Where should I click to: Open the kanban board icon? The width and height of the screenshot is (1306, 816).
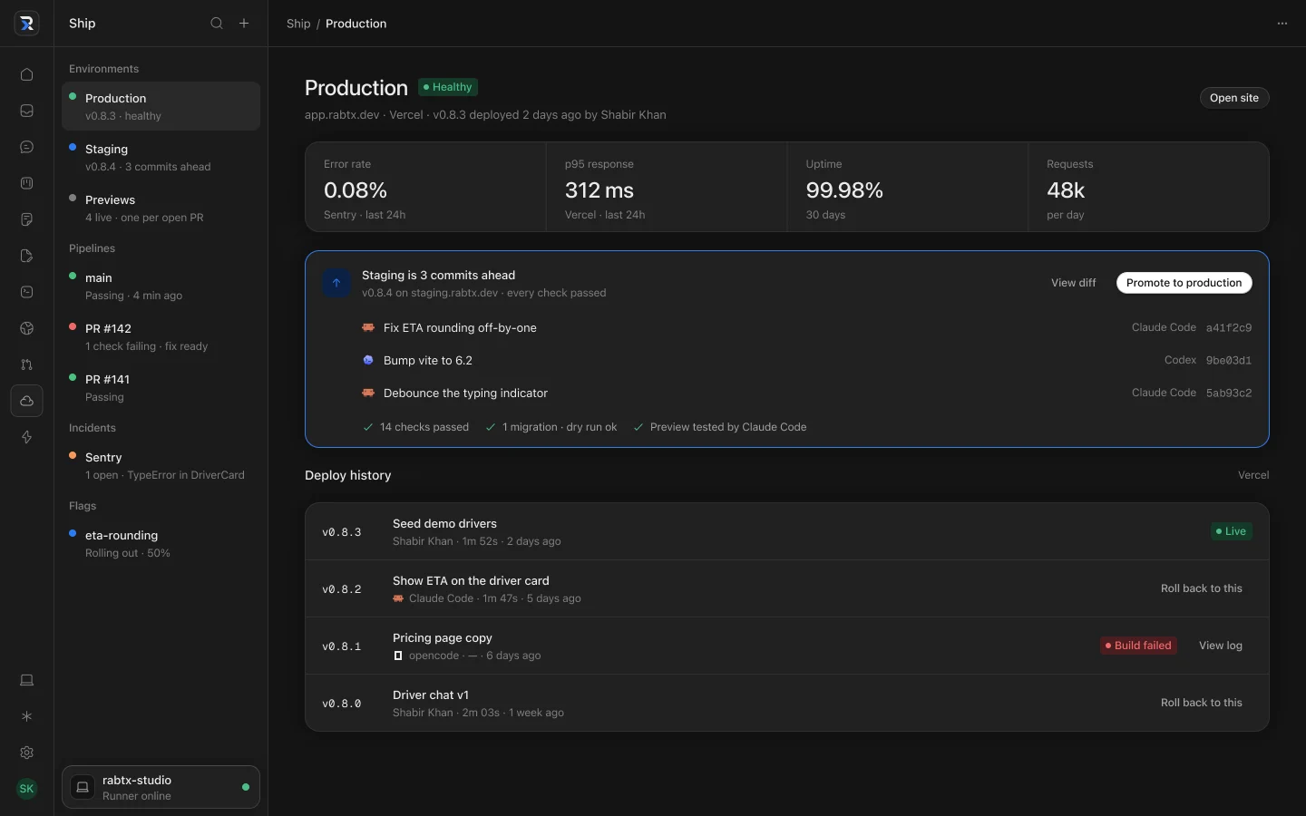(26, 183)
